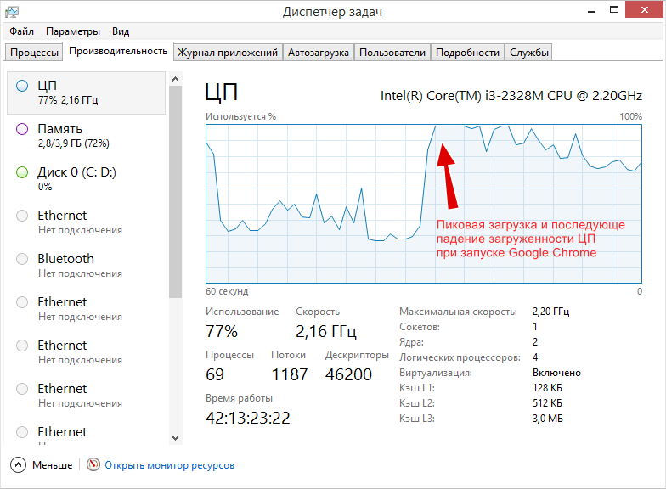Click the 60 секунд axis label
This screenshot has width=666, height=489.
[x=227, y=292]
